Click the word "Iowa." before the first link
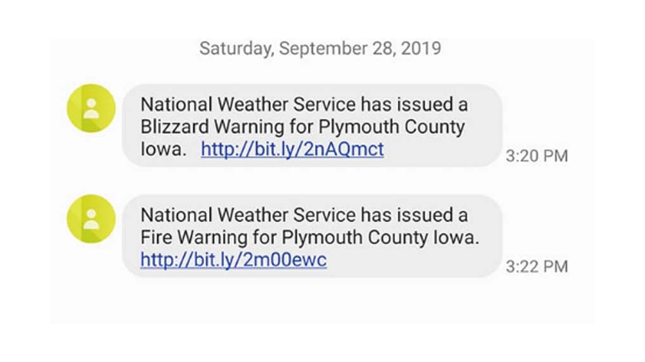645x362 pixels. [164, 150]
